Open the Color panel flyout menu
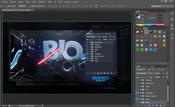The height and width of the screenshot is (107, 175). 168,12
